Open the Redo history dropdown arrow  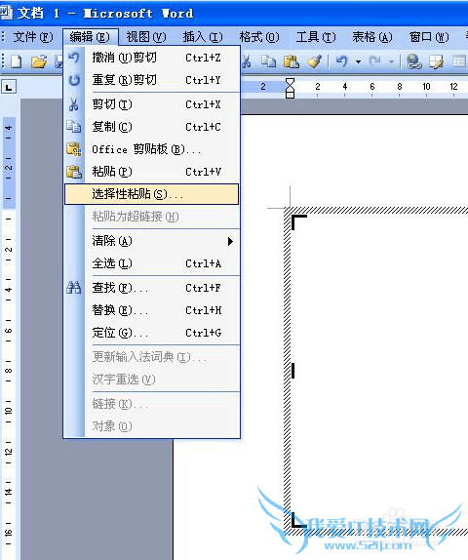coord(391,61)
